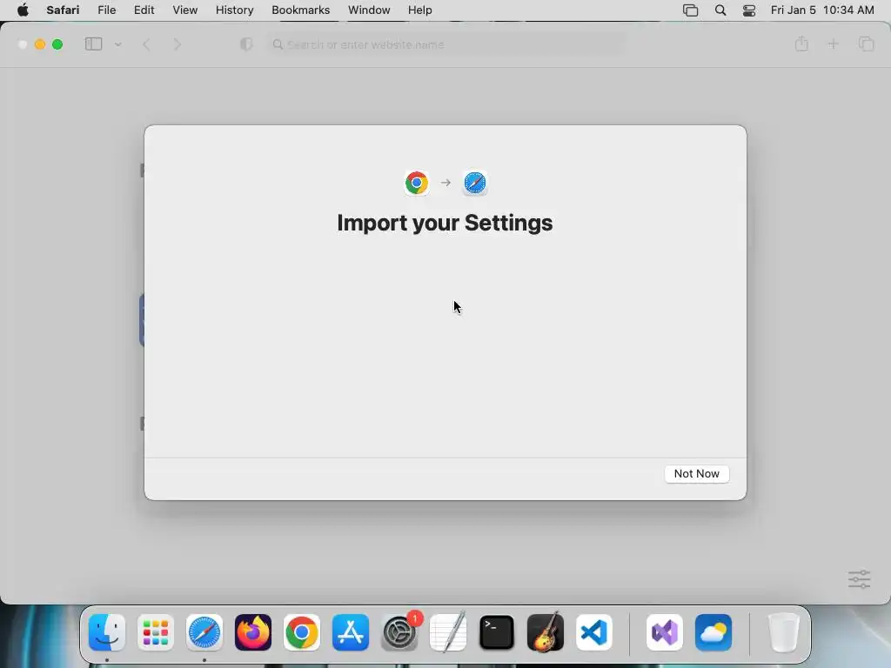This screenshot has height=668, width=891.
Task: Toggle the Safari sidebar button
Action: coord(93,44)
